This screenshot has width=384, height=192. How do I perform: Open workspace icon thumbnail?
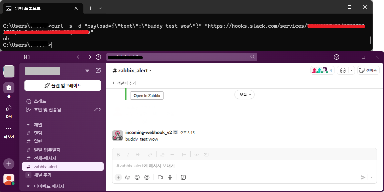coord(9,71)
